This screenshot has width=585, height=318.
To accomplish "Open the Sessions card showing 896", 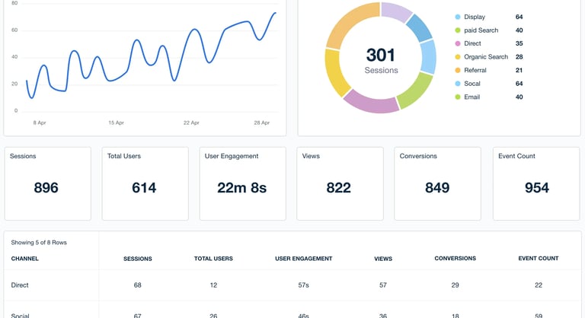I will tap(48, 183).
